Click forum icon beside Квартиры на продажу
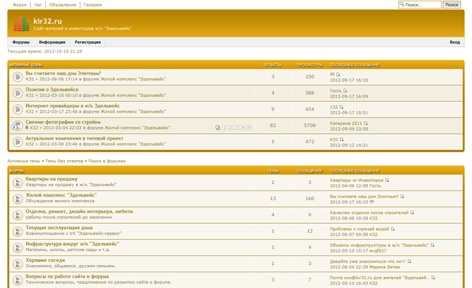This screenshot has width=472, height=288. coord(18,182)
